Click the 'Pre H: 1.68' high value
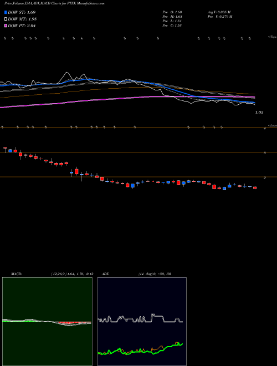The height and width of the screenshot is (366, 277). [172, 17]
